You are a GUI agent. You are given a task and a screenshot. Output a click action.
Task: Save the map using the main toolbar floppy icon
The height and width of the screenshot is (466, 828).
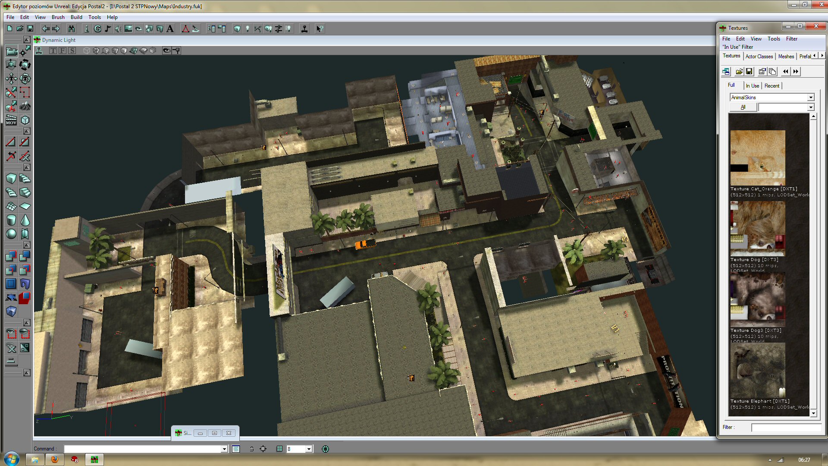(x=30, y=28)
